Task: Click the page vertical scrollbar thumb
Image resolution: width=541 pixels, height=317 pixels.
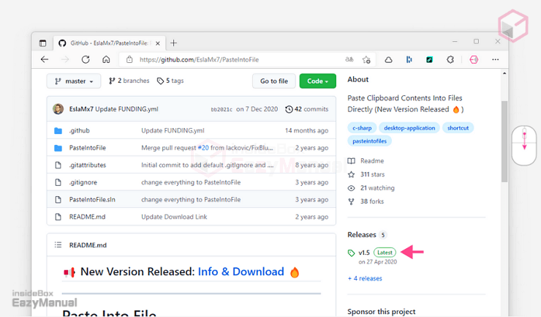Action: click(504, 141)
